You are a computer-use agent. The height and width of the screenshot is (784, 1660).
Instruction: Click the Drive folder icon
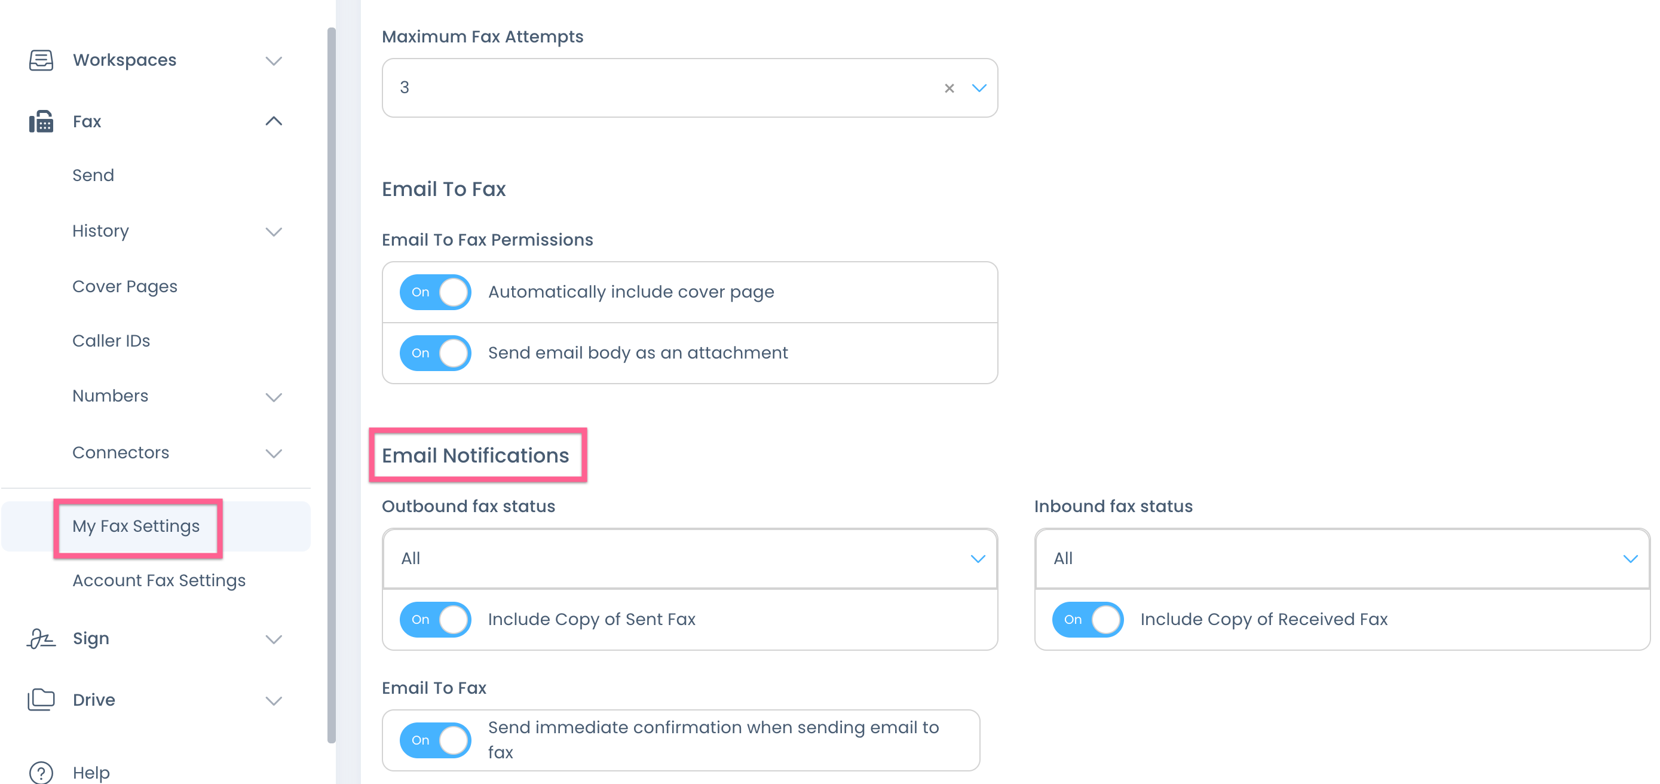41,700
